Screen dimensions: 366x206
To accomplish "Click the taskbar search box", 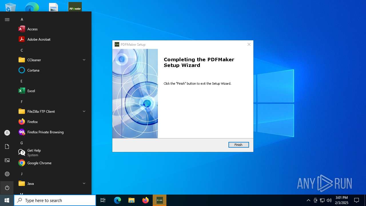I will pos(55,200).
